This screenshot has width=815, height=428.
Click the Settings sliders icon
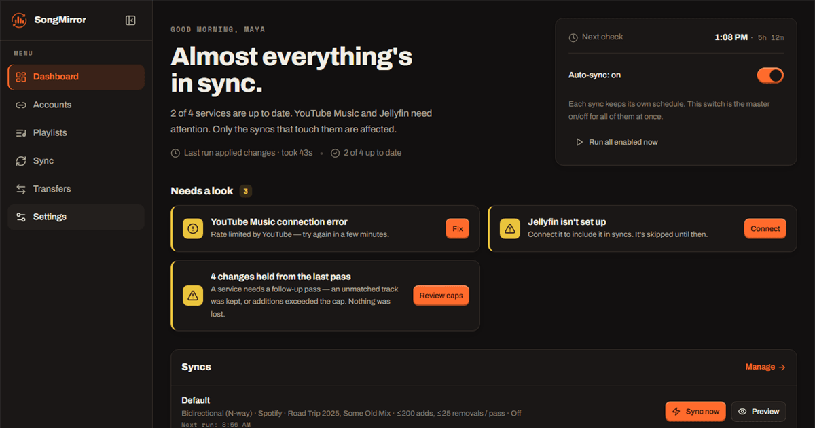tap(21, 217)
